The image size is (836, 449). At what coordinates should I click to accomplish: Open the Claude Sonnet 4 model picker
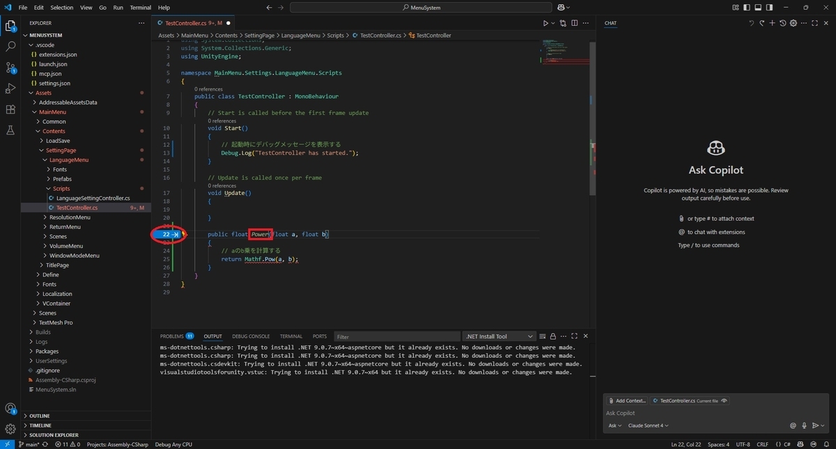tap(648, 425)
